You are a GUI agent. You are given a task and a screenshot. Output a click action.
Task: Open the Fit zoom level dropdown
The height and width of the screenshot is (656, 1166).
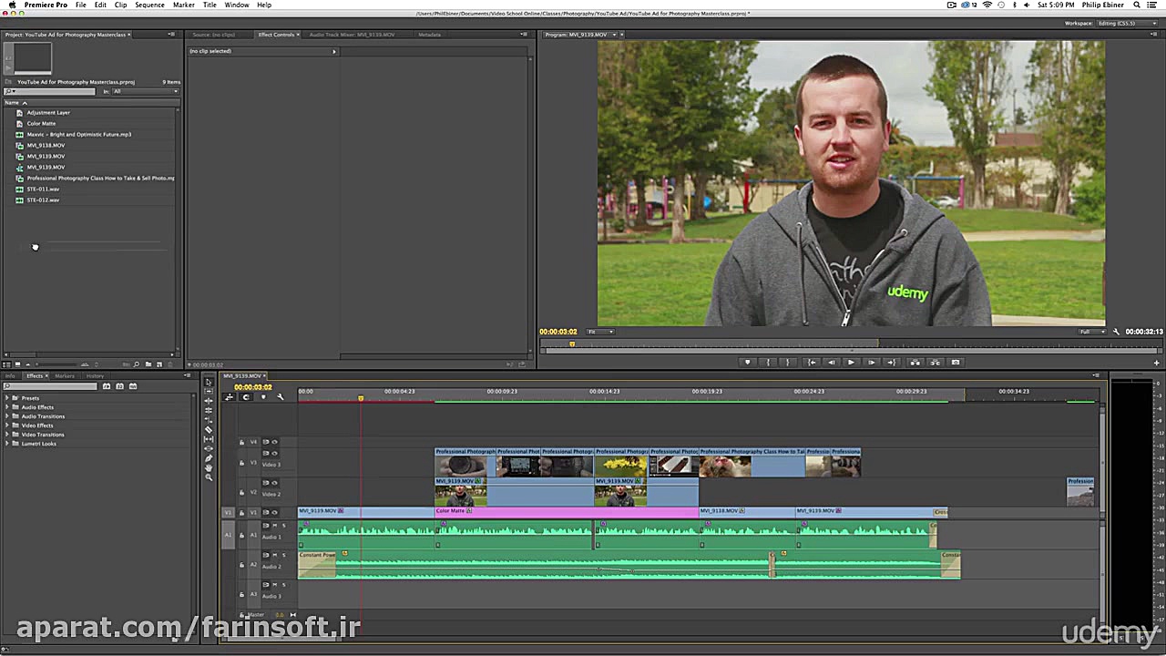coord(600,332)
